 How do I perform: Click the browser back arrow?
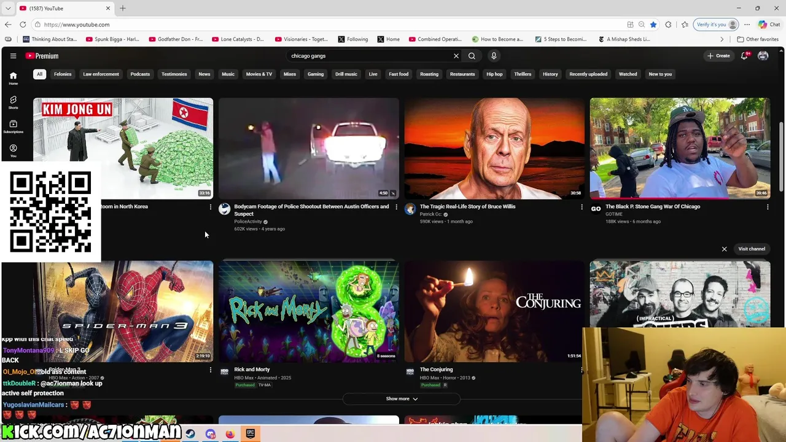8,25
